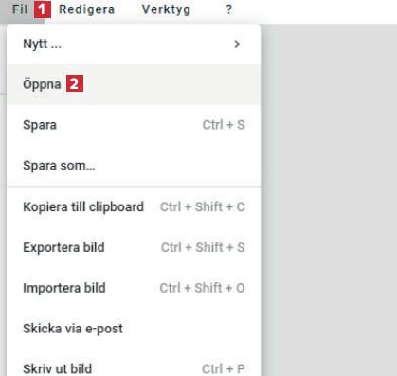Select Kopiera till clipboard
Viewport: 397px width, 376px height.
[134, 207]
